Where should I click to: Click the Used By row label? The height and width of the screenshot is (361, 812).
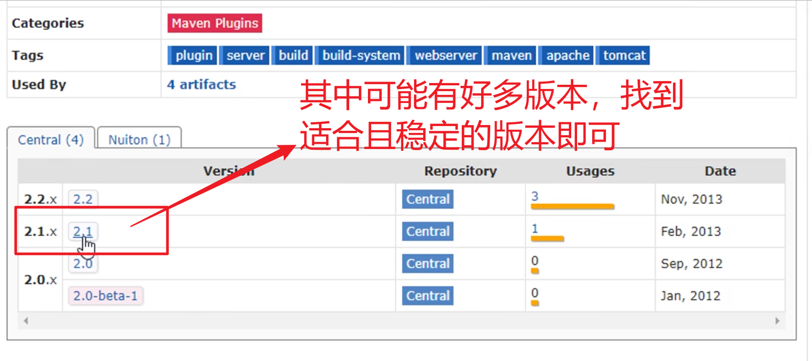point(39,84)
